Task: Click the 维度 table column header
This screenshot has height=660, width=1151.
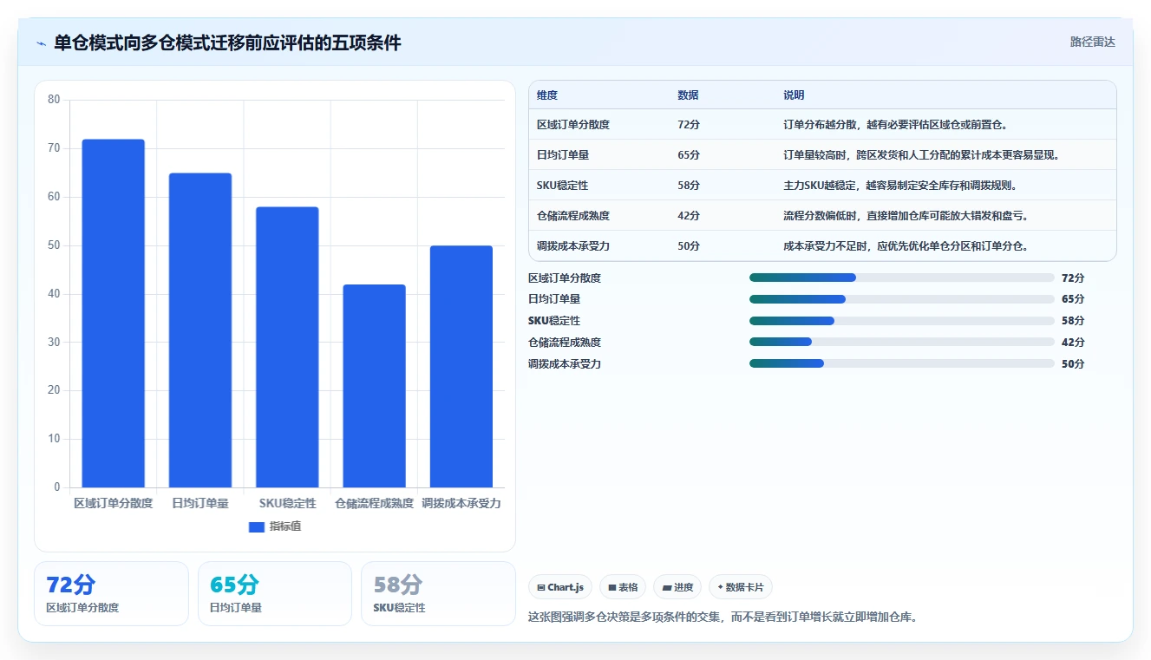Action: (x=547, y=95)
